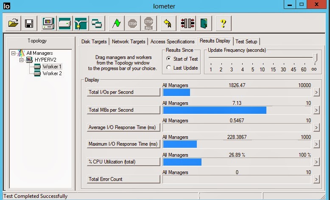
Task: Click the Update Frequency slider handle
Action: (x=315, y=58)
